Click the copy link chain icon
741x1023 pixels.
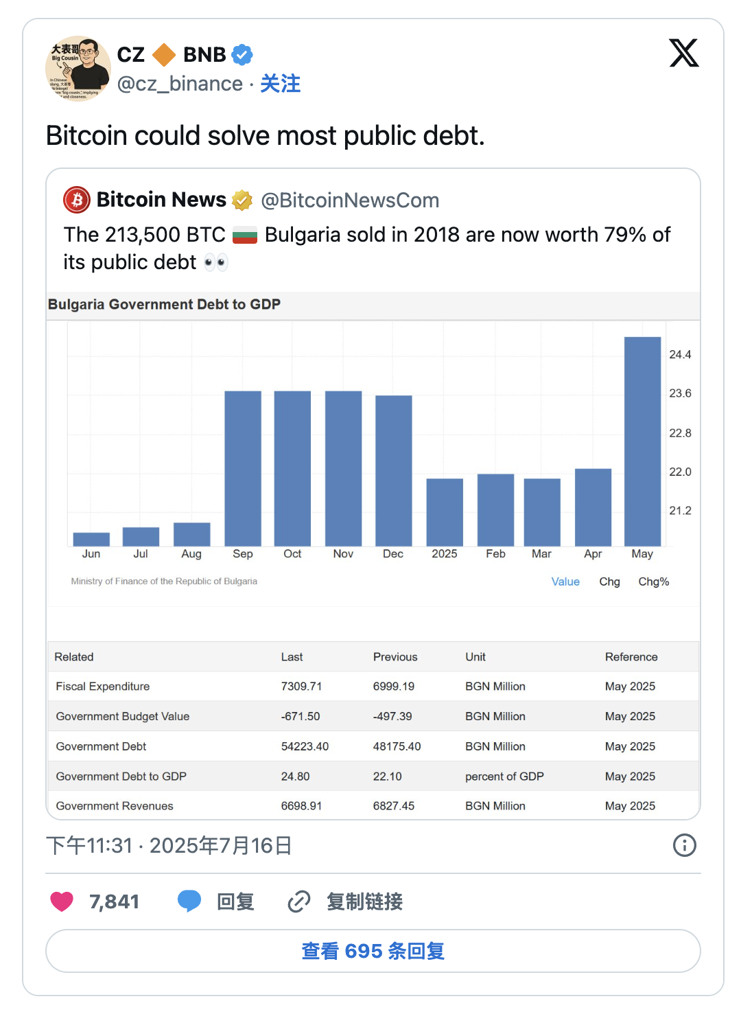[299, 901]
